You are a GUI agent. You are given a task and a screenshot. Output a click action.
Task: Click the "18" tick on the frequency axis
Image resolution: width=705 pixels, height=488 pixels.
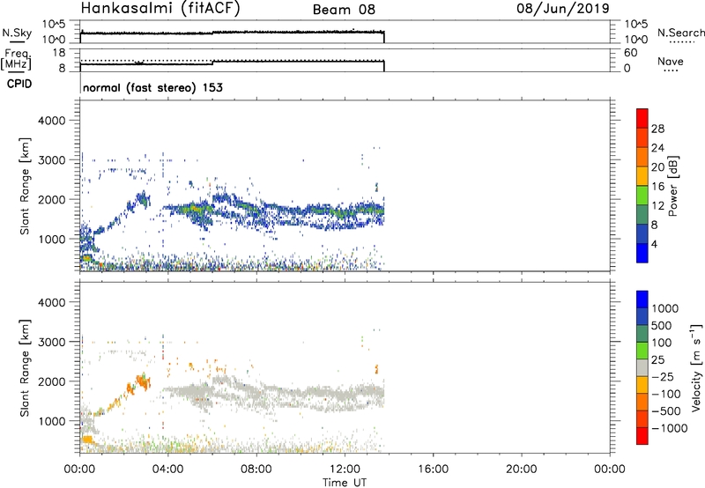click(59, 53)
